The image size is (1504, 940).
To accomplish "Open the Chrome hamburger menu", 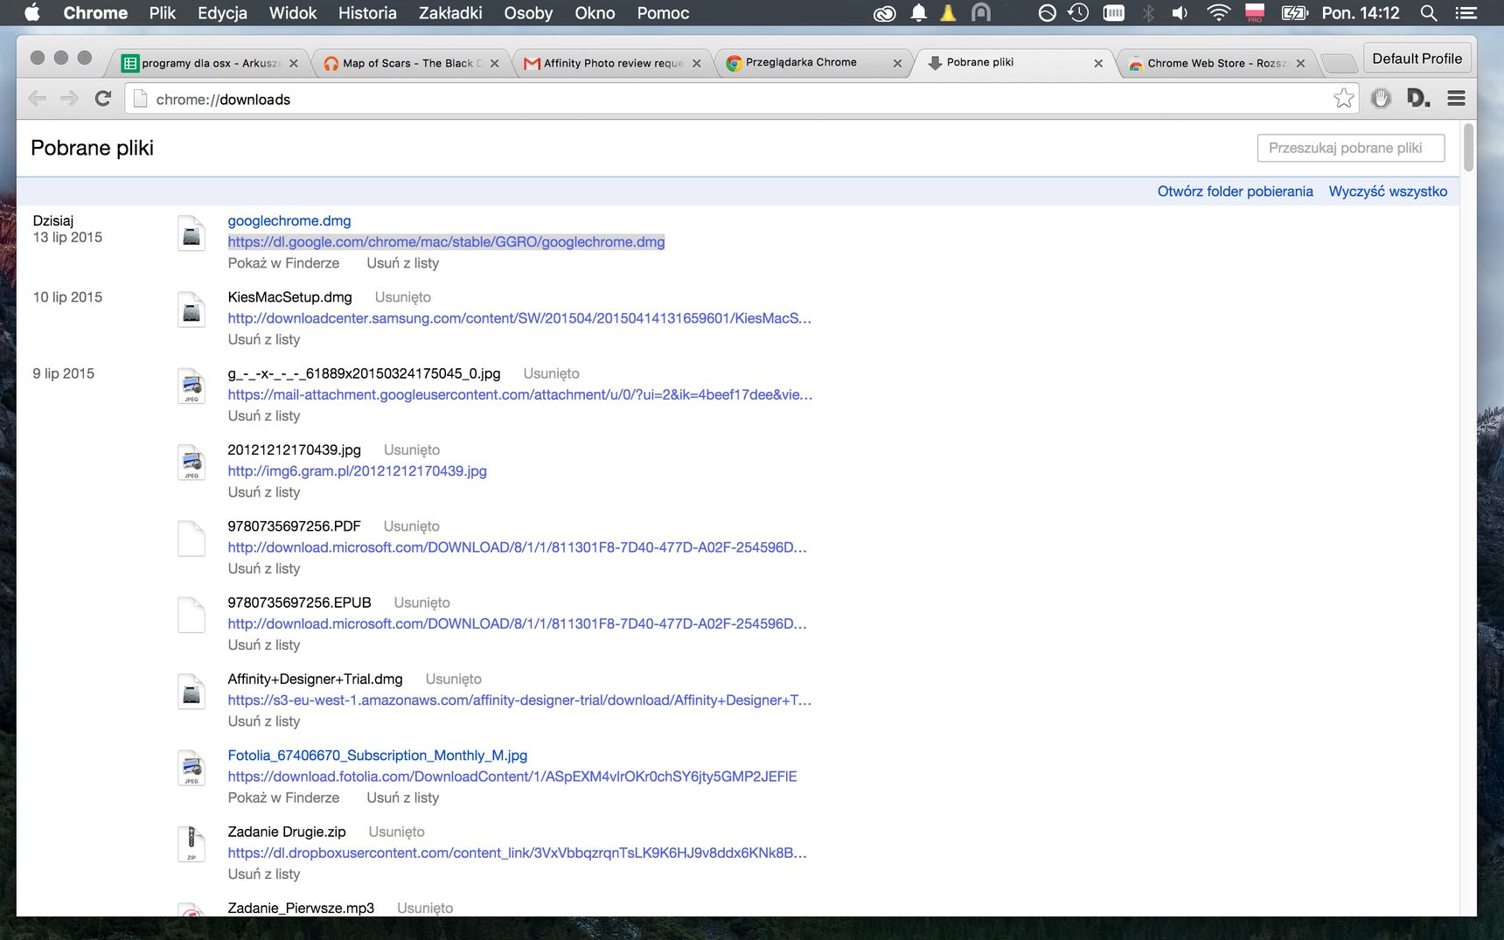I will pos(1456,99).
